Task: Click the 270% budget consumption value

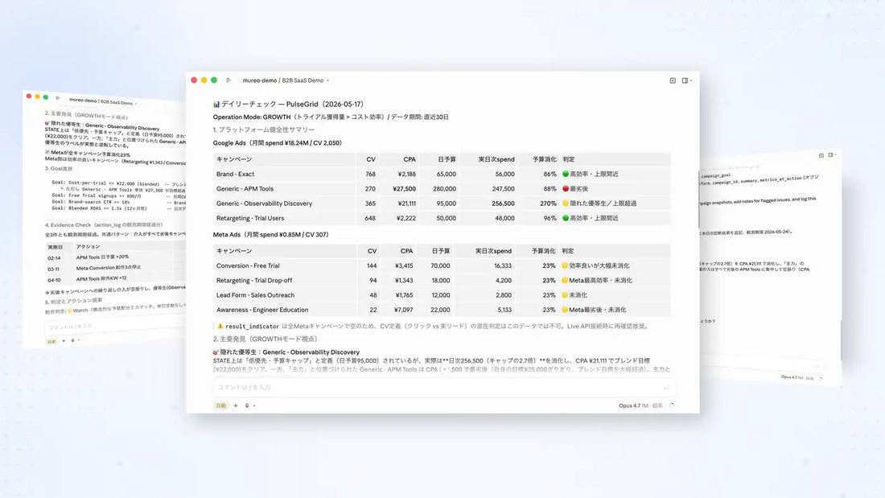Action: [548, 204]
